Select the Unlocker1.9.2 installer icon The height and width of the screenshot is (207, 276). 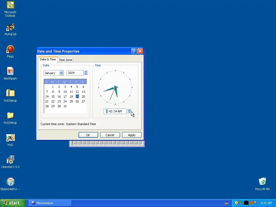10,162
